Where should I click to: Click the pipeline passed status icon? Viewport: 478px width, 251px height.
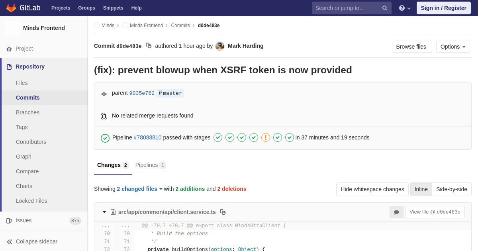click(x=105, y=138)
